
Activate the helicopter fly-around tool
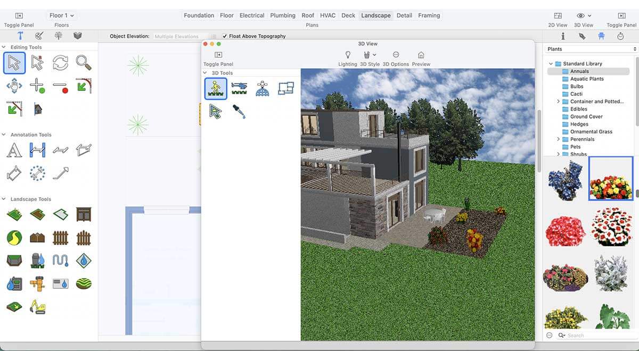click(x=239, y=88)
